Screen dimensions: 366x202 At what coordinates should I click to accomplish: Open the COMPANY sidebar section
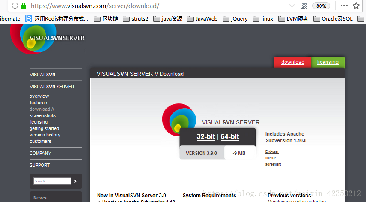click(40, 154)
